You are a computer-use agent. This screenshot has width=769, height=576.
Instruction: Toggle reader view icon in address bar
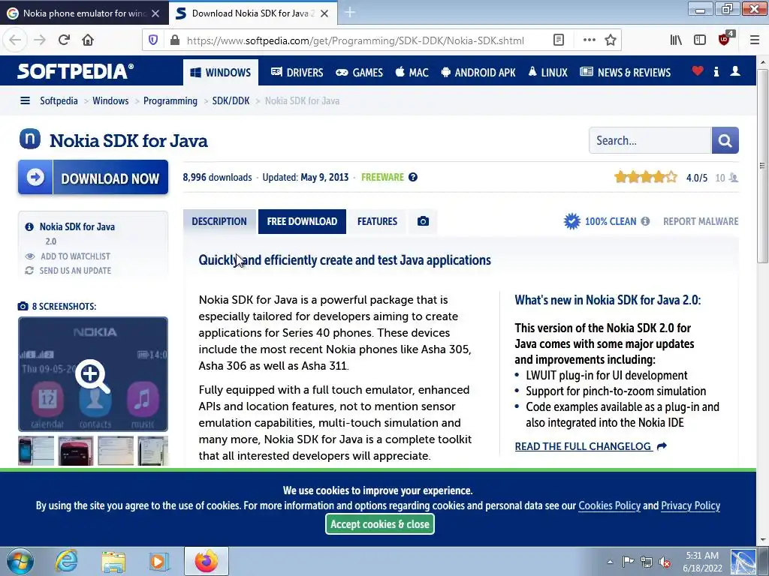pyautogui.click(x=559, y=40)
